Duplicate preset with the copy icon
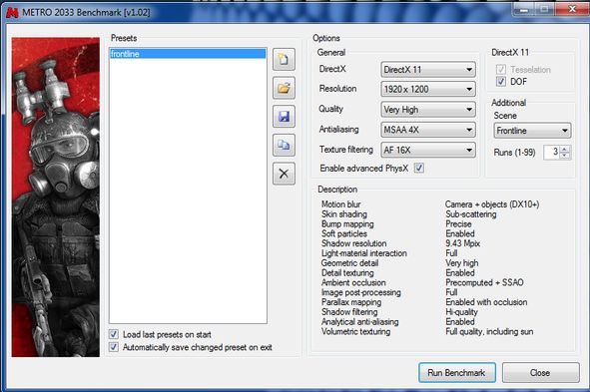Image resolution: width=590 pixels, height=392 pixels. pos(284,145)
